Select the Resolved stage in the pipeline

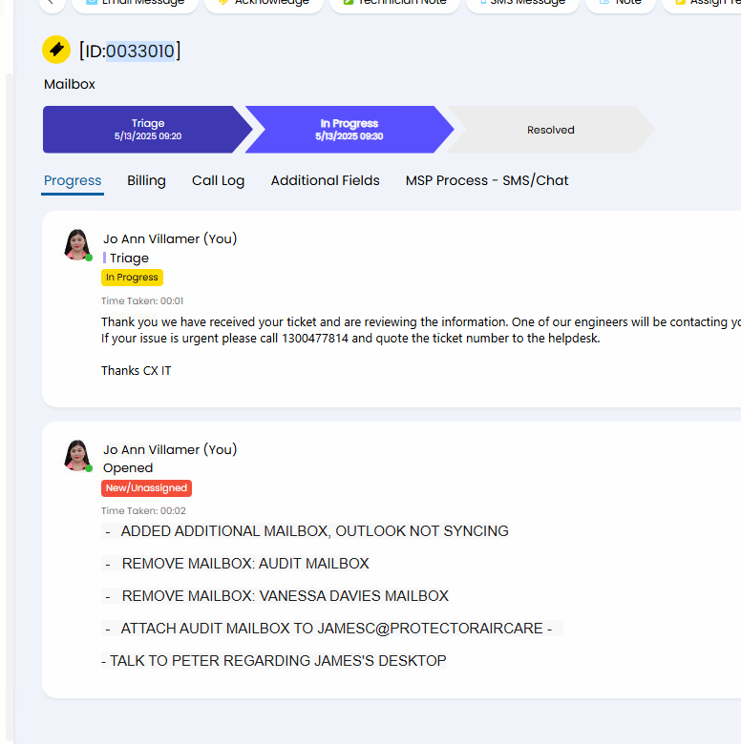[x=551, y=130]
